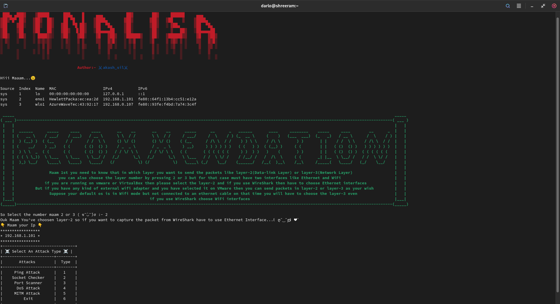This screenshot has height=304, width=560.
Task: Click the wlo1 interface name
Action: click(x=40, y=104)
